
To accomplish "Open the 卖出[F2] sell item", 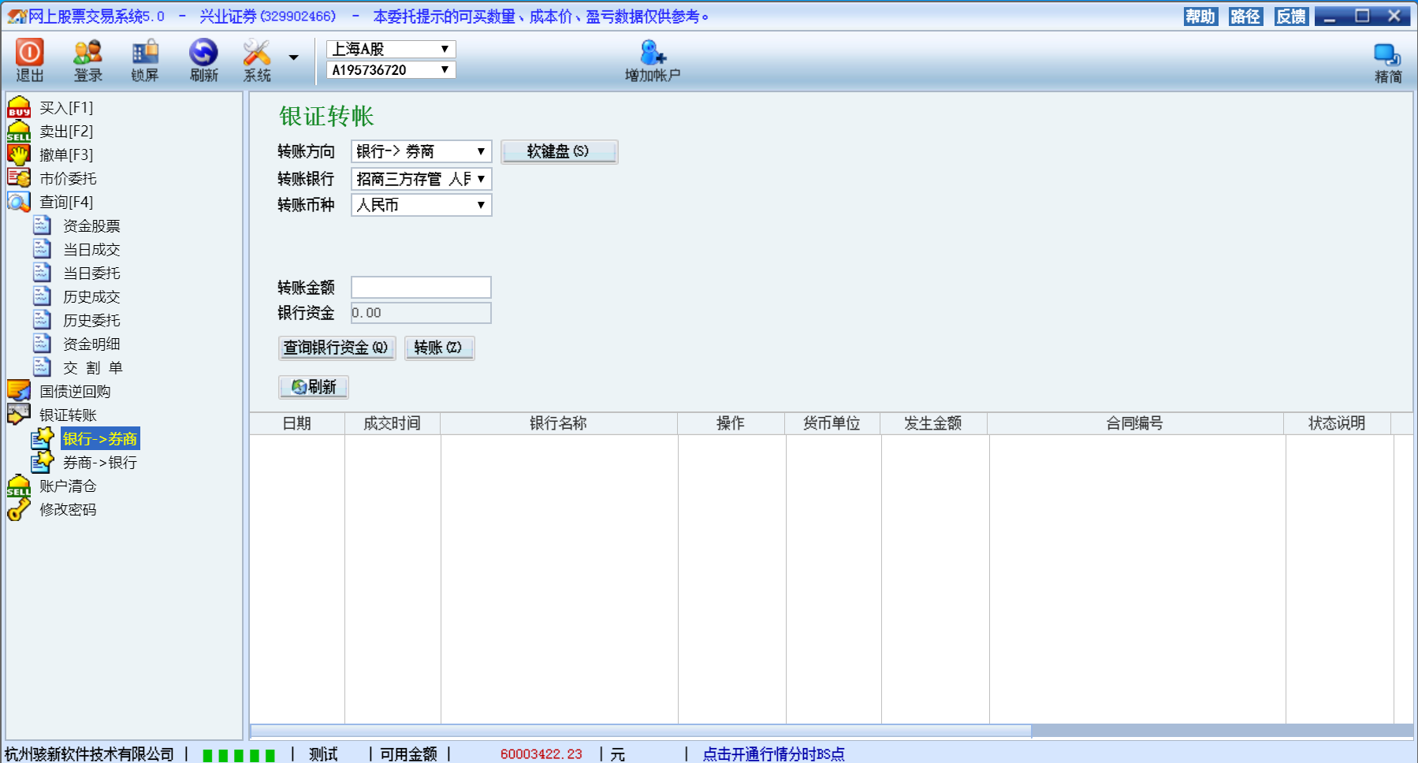I will click(66, 132).
